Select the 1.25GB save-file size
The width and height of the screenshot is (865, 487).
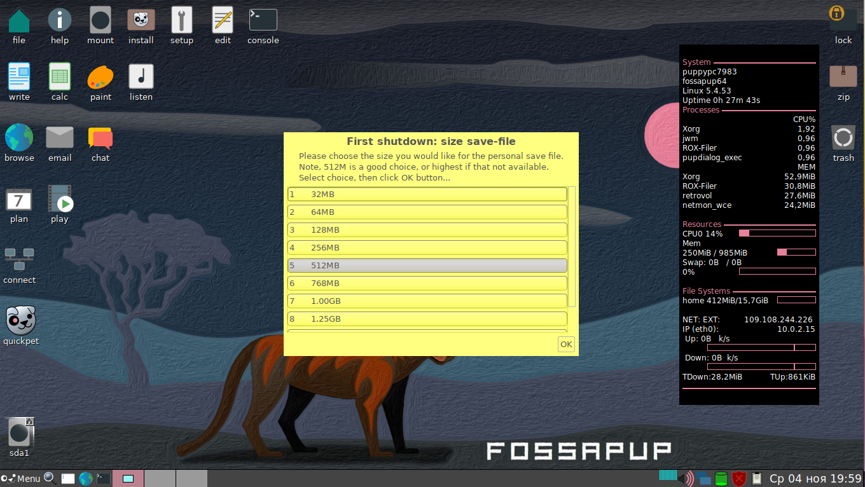coord(427,319)
